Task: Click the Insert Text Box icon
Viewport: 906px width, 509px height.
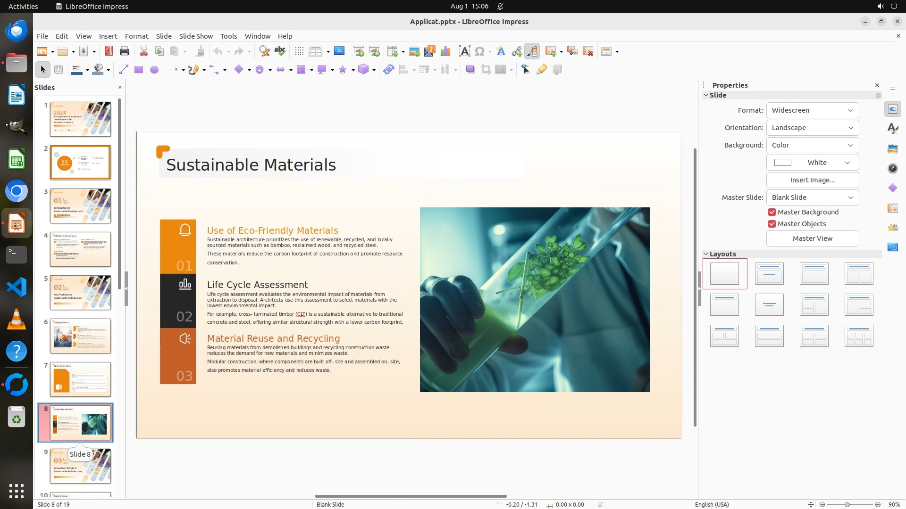Action: coord(464,51)
